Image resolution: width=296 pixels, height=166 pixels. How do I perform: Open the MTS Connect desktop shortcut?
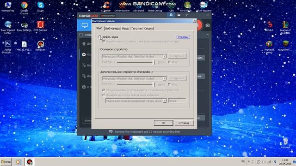(x=40, y=26)
